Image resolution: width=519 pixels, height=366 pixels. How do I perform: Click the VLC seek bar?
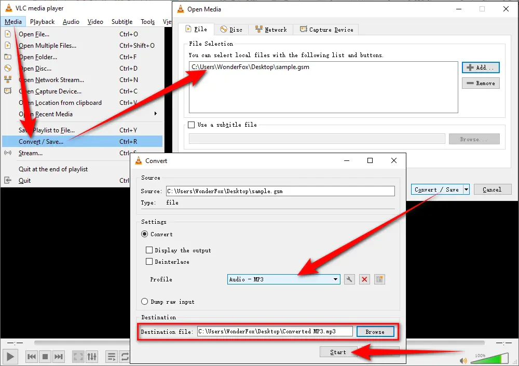[x=259, y=343]
